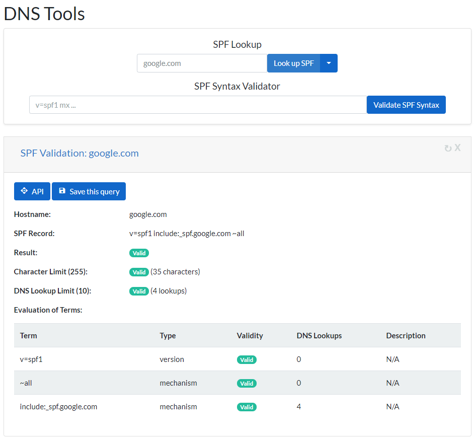Image resolution: width=474 pixels, height=441 pixels.
Task: Click the DNS Lookup Limit (10): label
Action: [53, 290]
